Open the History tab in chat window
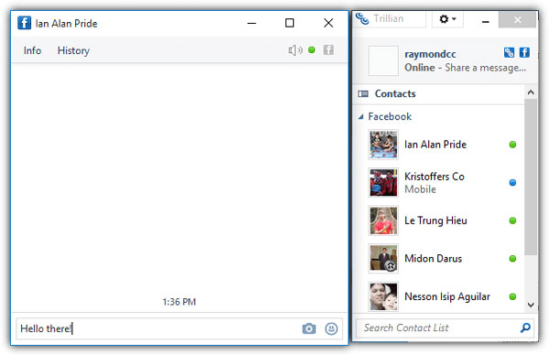 [x=73, y=50]
